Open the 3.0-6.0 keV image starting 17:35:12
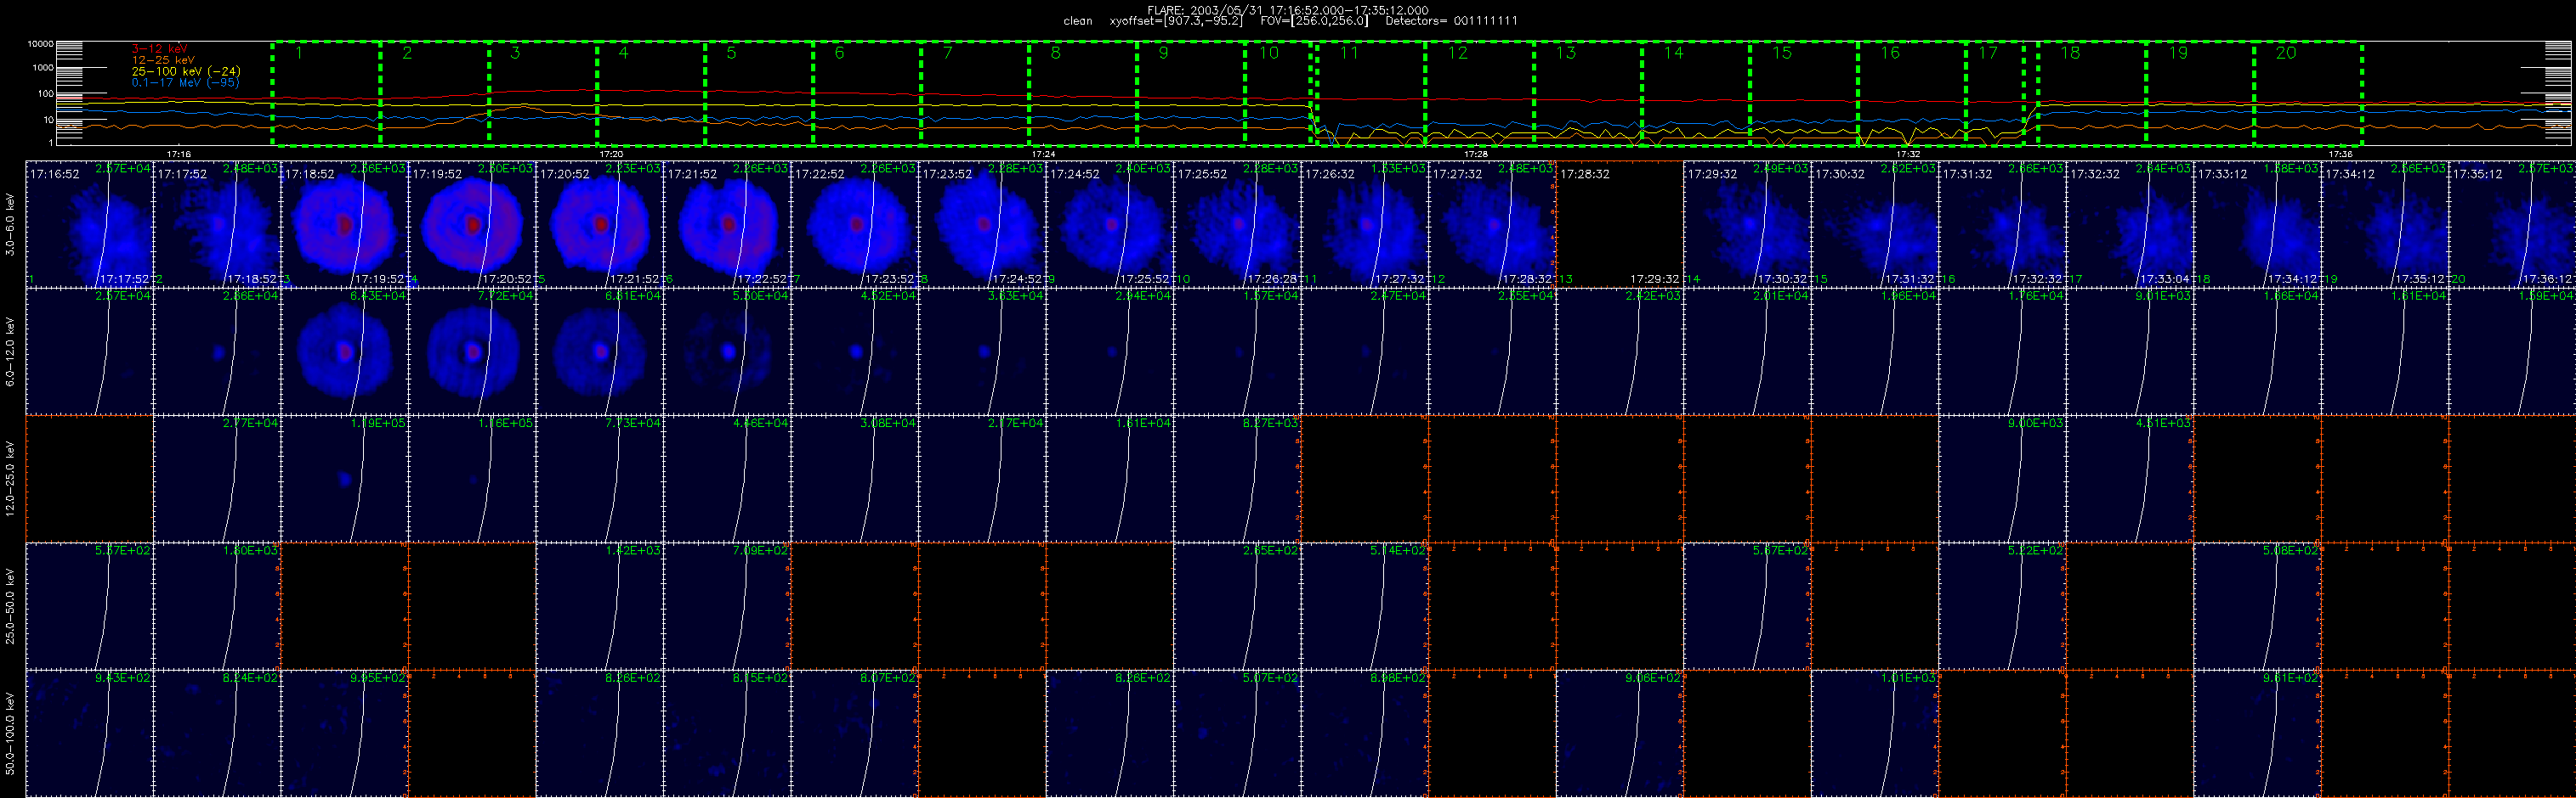 coord(2512,225)
